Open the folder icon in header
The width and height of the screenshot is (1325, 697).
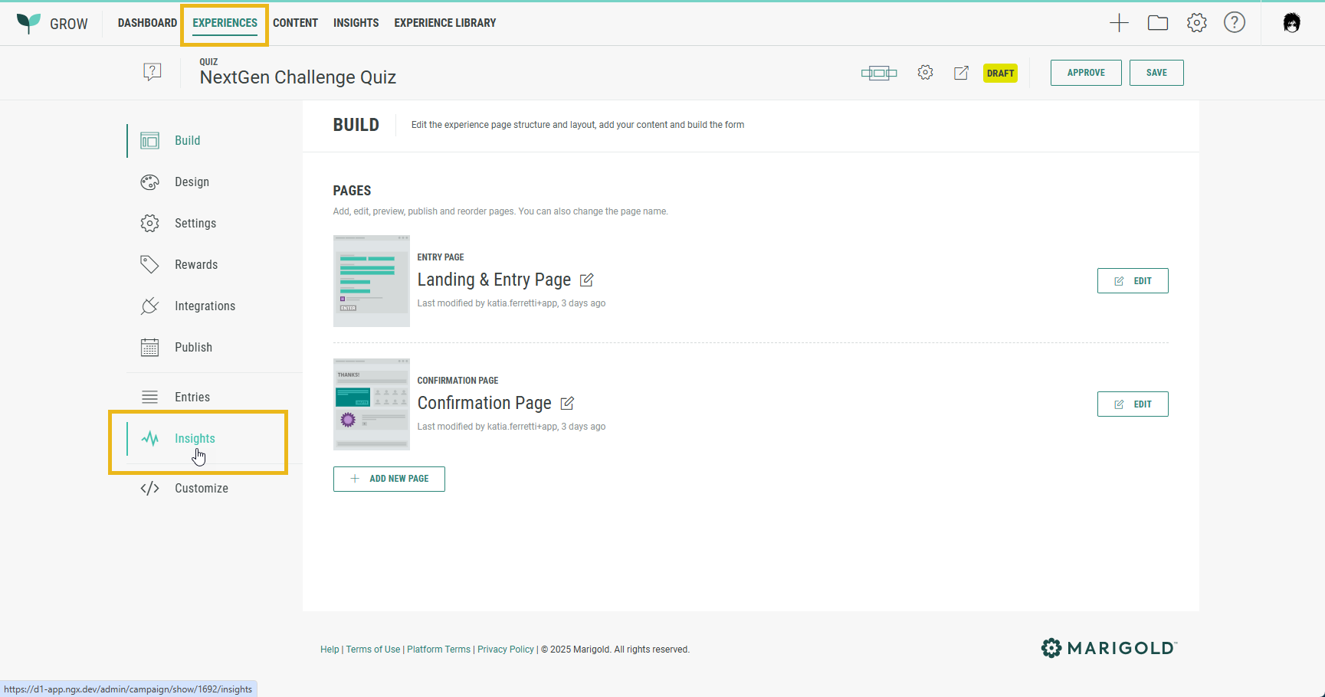click(1157, 23)
